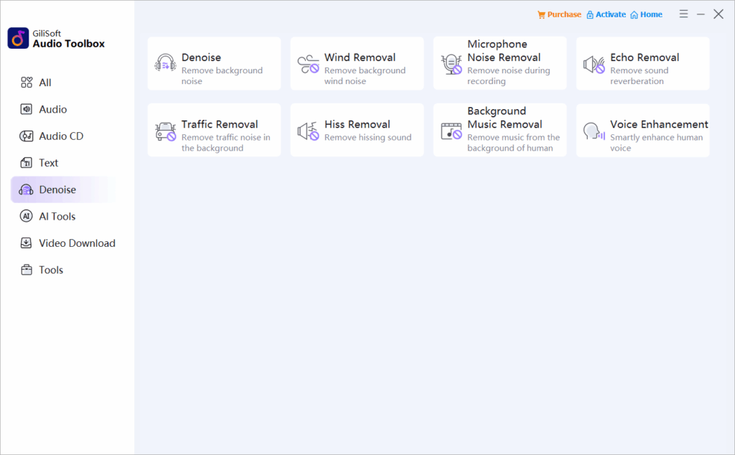
Task: Click the Text document icon in sidebar
Action: 27,163
